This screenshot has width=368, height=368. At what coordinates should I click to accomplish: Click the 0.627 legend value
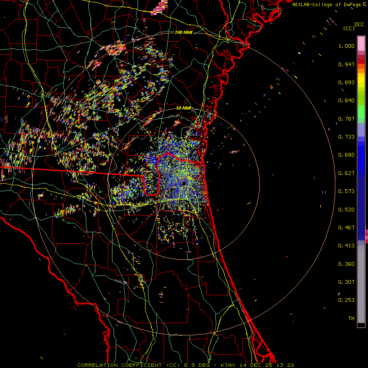[346, 173]
